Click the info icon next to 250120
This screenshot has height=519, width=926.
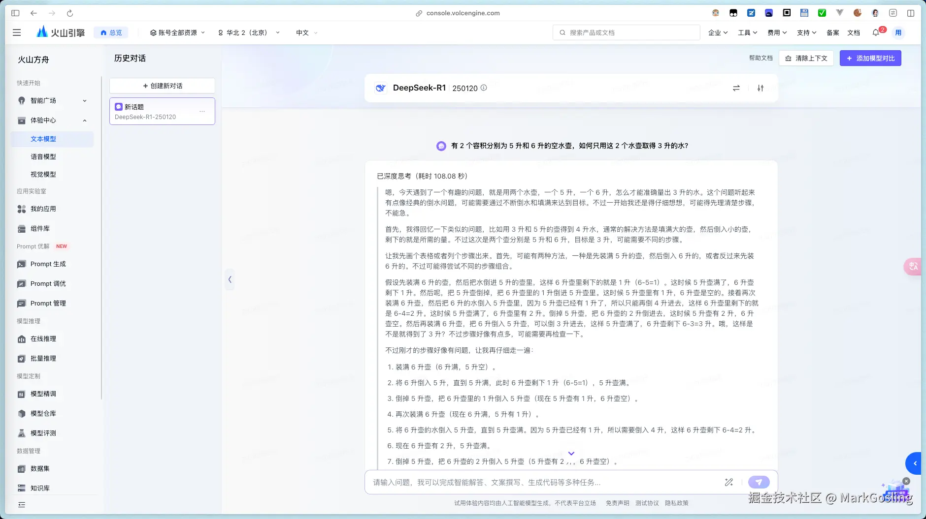pyautogui.click(x=484, y=88)
